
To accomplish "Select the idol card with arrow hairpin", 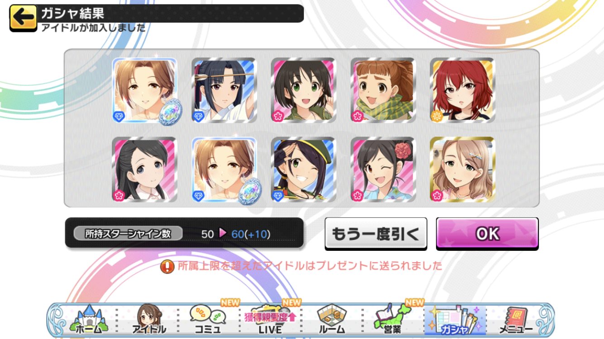I will click(224, 90).
